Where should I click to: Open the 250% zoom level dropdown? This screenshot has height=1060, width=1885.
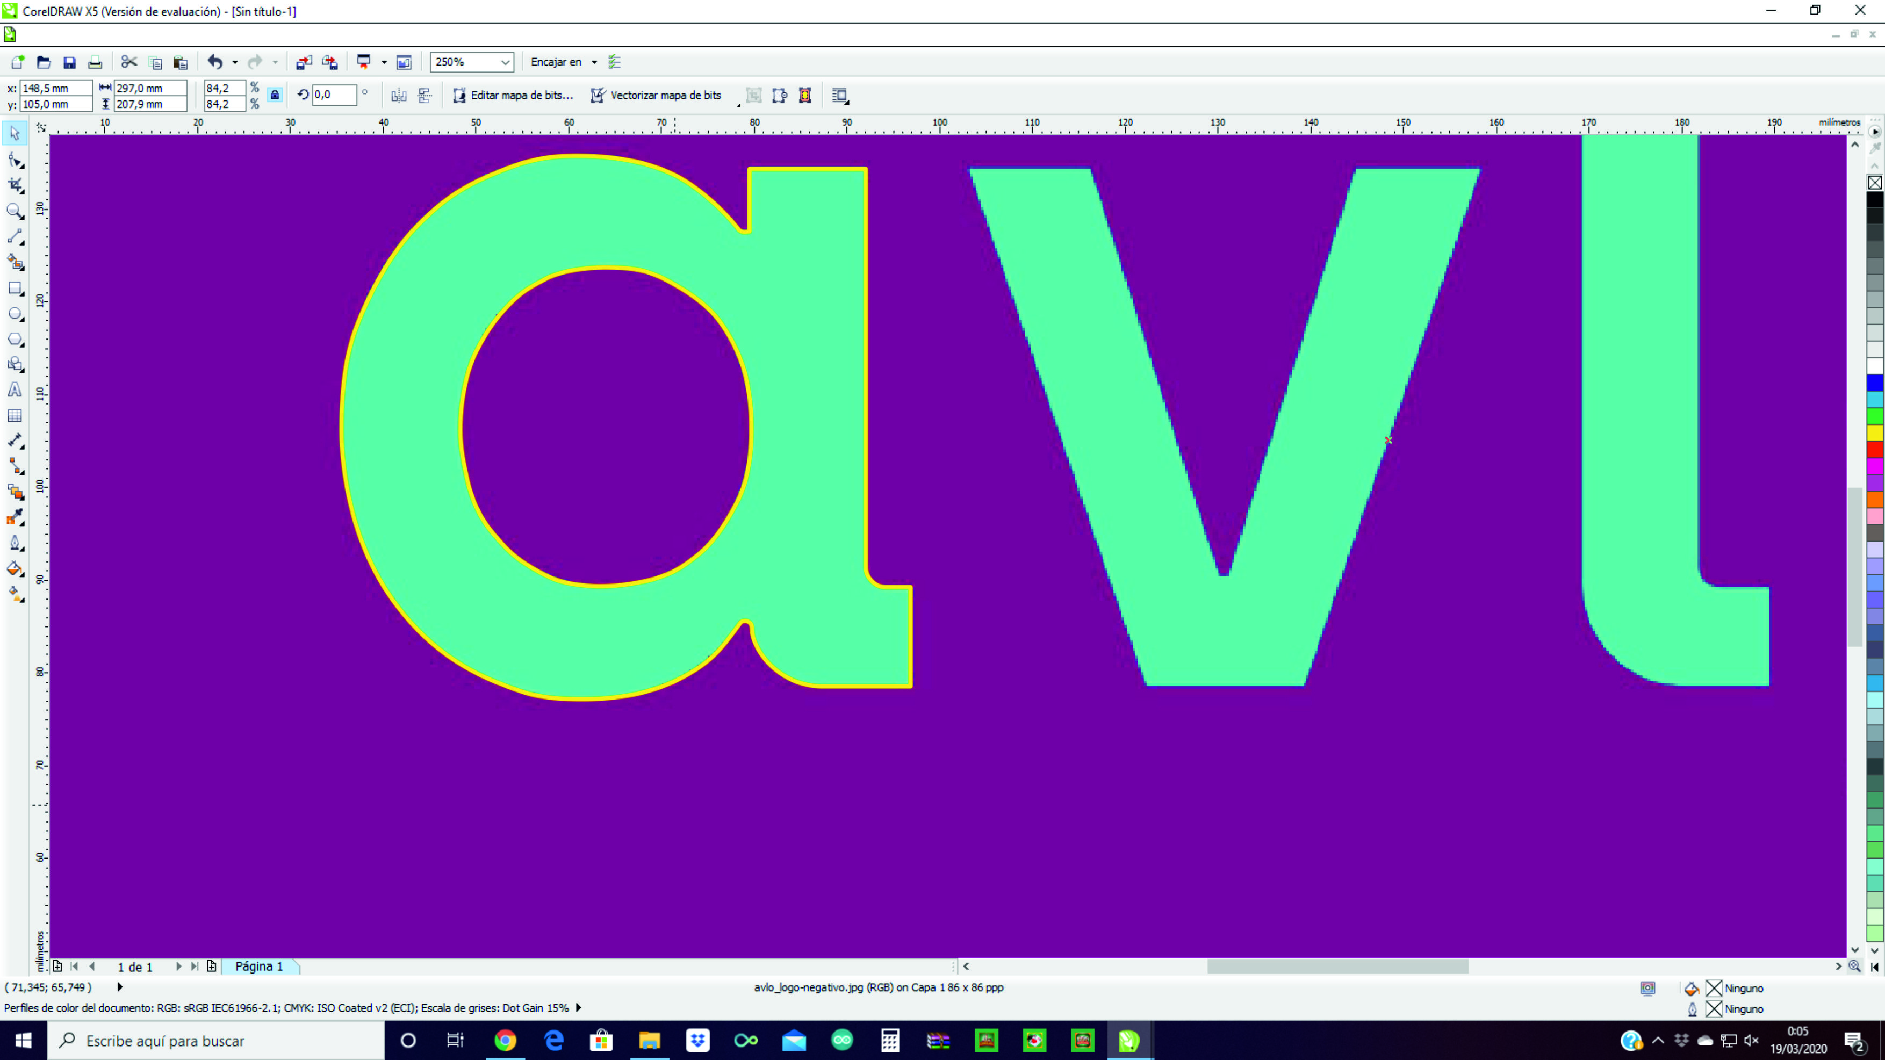[505, 62]
